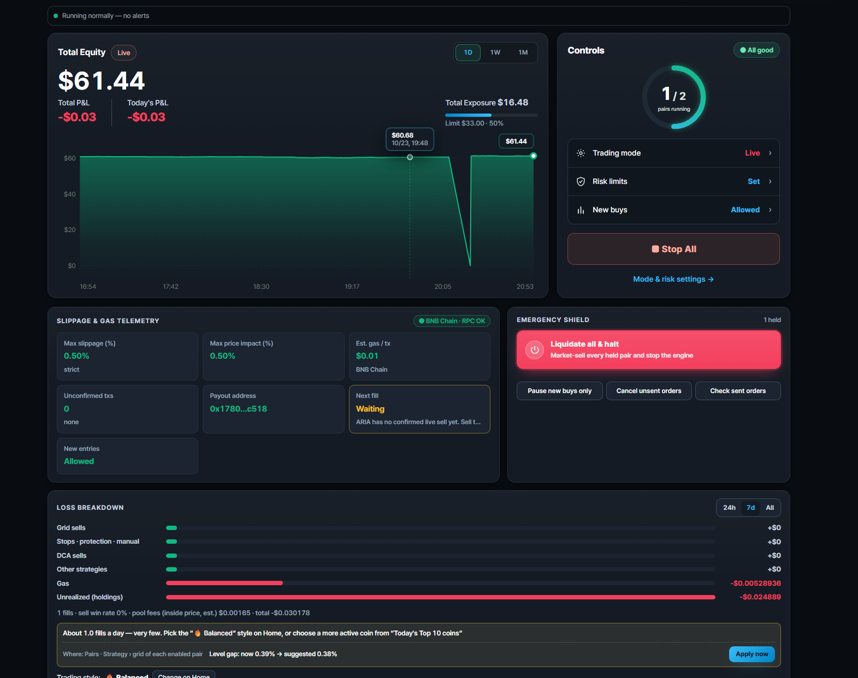This screenshot has height=678, width=858.
Task: Click the green status dot in alert bar
Action: [x=56, y=16]
